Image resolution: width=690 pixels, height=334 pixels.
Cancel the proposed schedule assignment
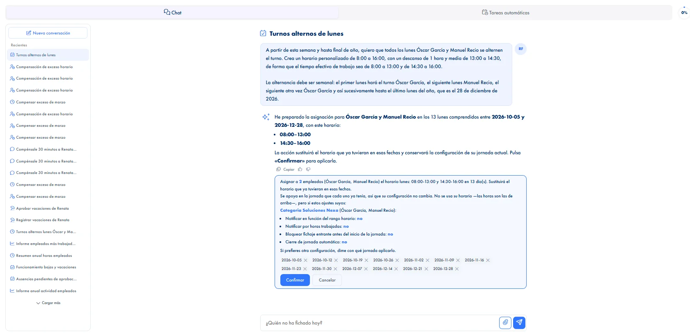tap(327, 280)
